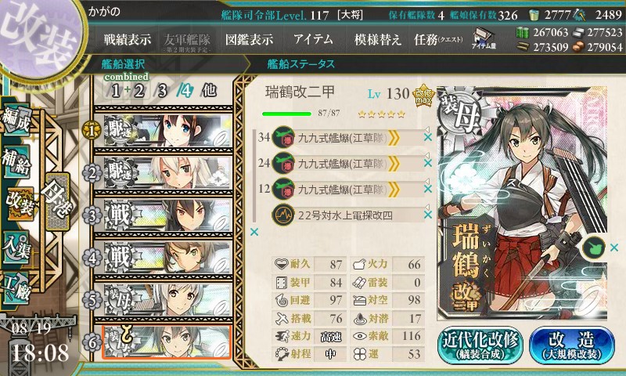626x376 pixels.
Task: Remove the expansion slot item
Action: point(614,248)
